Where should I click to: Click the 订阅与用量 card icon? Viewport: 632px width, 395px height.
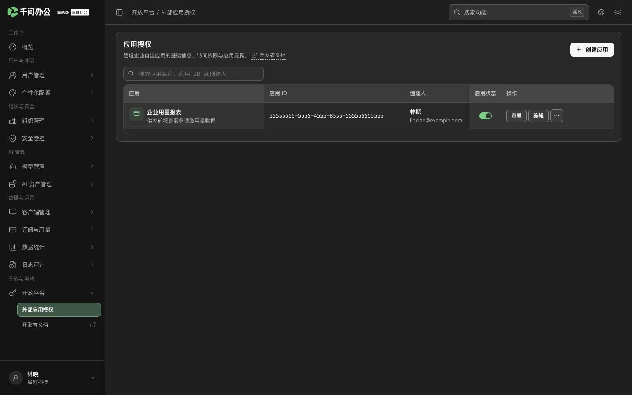tap(13, 230)
